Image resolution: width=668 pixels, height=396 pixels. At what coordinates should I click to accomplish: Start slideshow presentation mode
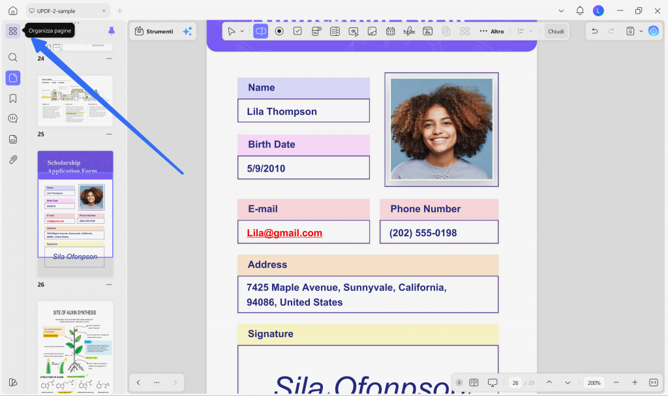[493, 382]
